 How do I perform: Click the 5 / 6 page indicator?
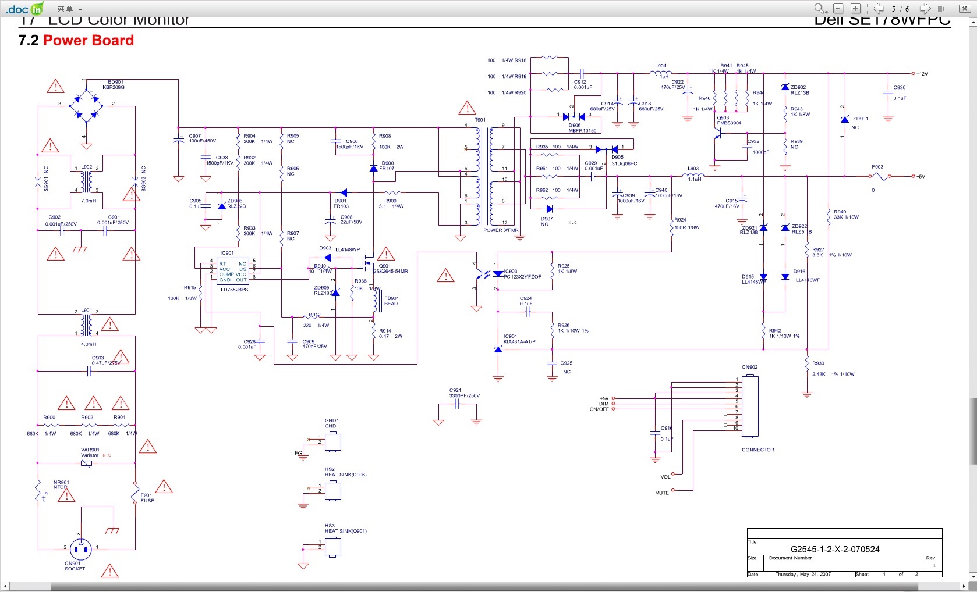[901, 9]
